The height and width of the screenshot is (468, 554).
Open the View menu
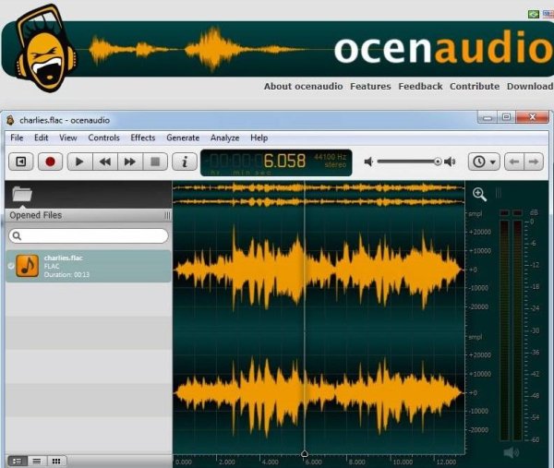(67, 138)
